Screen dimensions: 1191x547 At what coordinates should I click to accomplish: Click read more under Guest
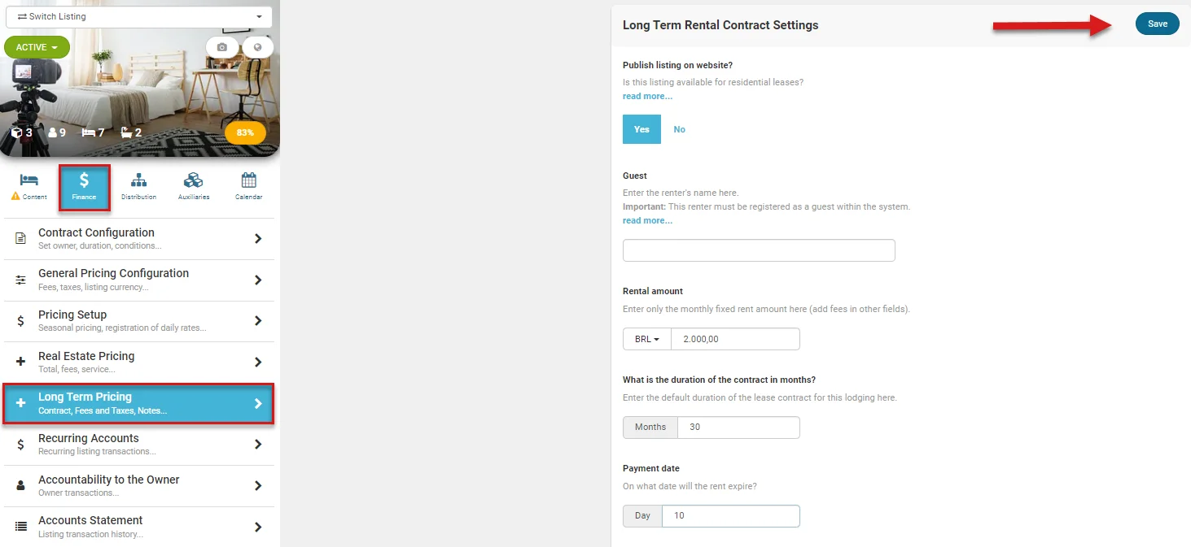(x=647, y=220)
